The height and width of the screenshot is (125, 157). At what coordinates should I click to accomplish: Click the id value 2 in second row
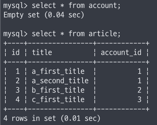click(18, 81)
